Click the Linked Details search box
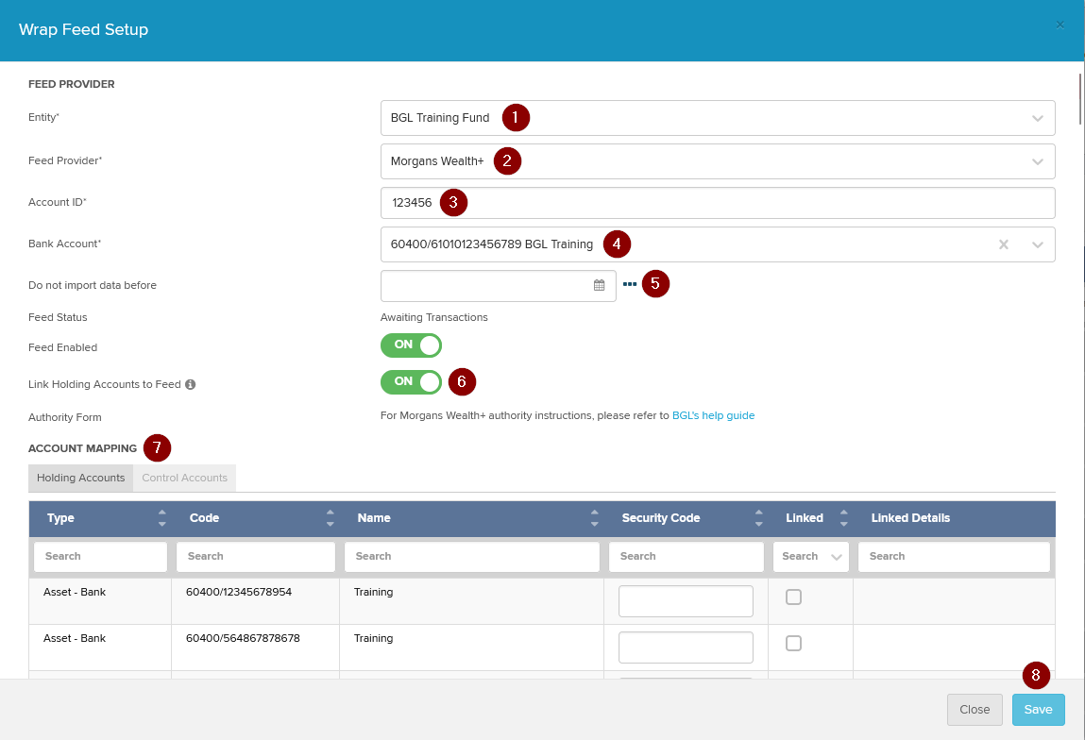1085x740 pixels. [955, 557]
